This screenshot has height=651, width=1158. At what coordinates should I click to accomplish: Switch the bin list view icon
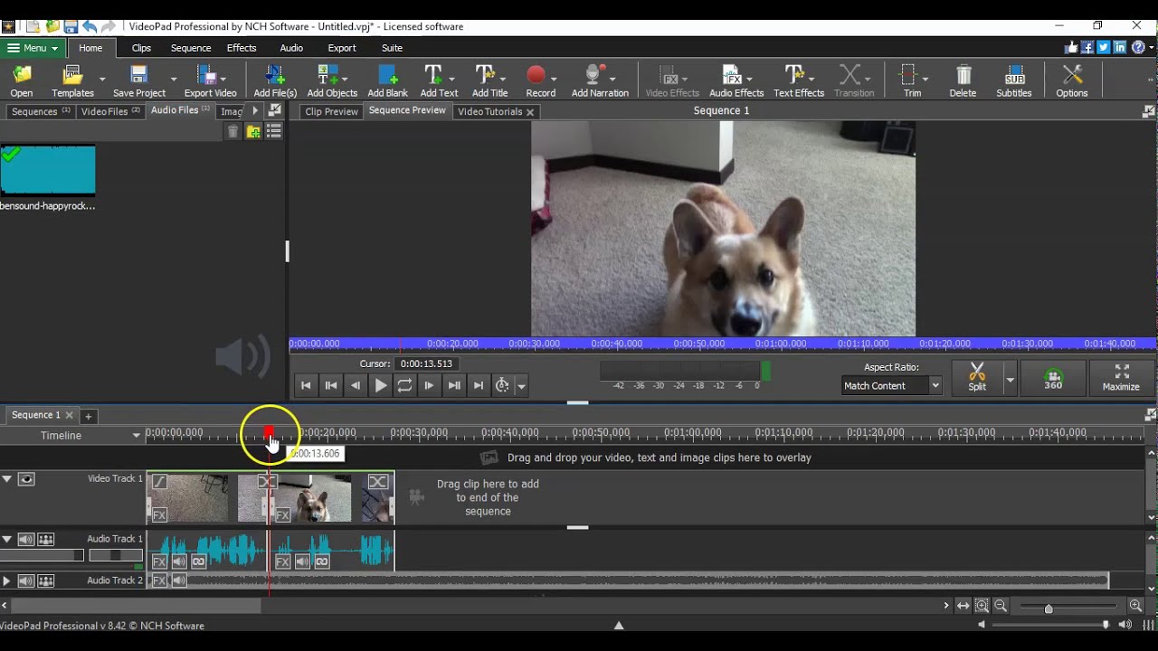click(273, 132)
